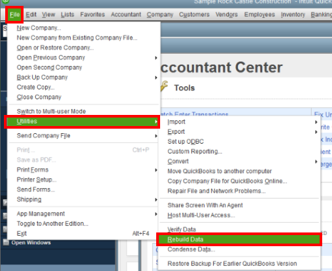Open the Company menu
The image size is (332, 271).
click(160, 14)
